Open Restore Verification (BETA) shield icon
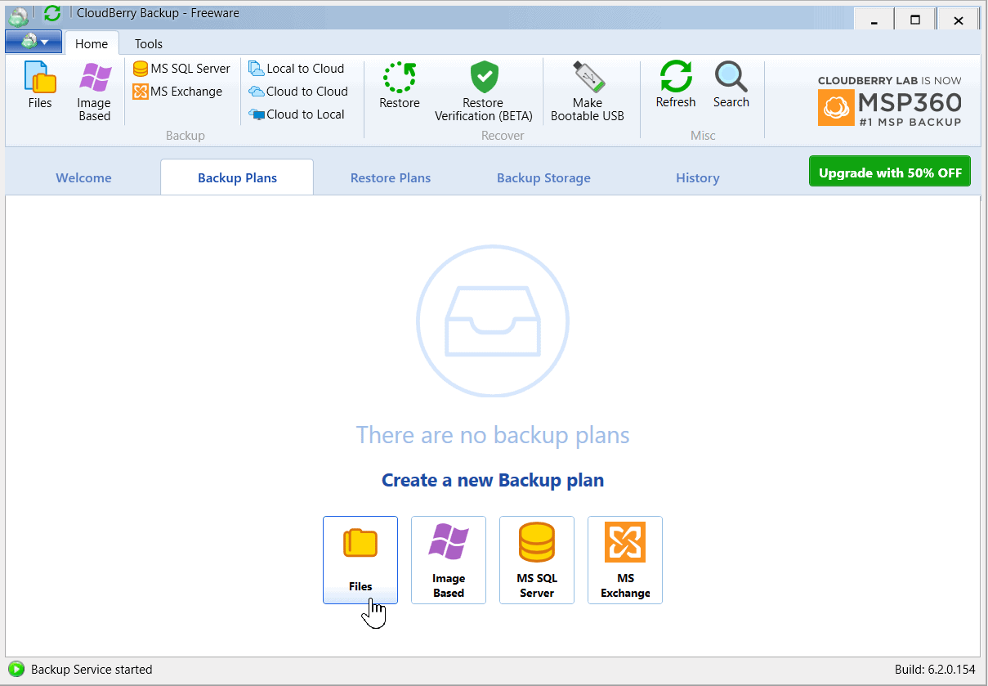 click(484, 92)
